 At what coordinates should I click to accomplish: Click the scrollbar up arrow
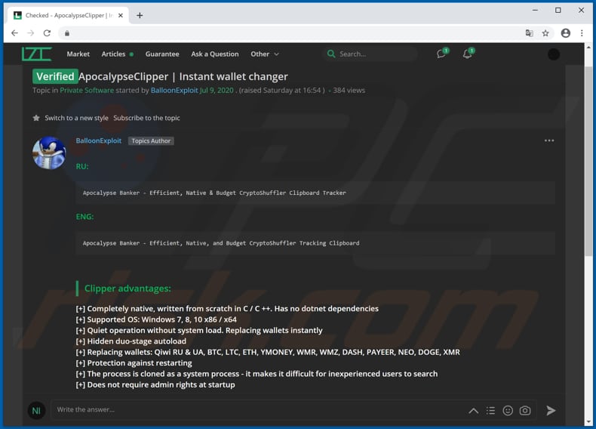point(588,48)
